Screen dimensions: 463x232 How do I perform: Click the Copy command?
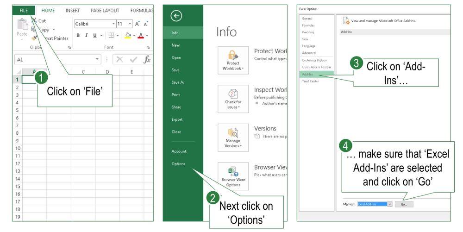coord(41,30)
